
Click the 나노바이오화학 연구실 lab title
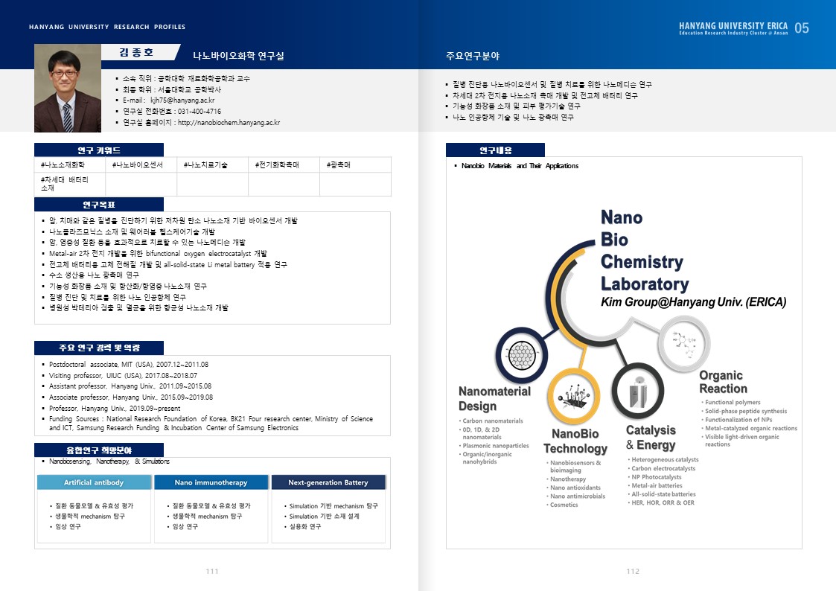click(238, 56)
